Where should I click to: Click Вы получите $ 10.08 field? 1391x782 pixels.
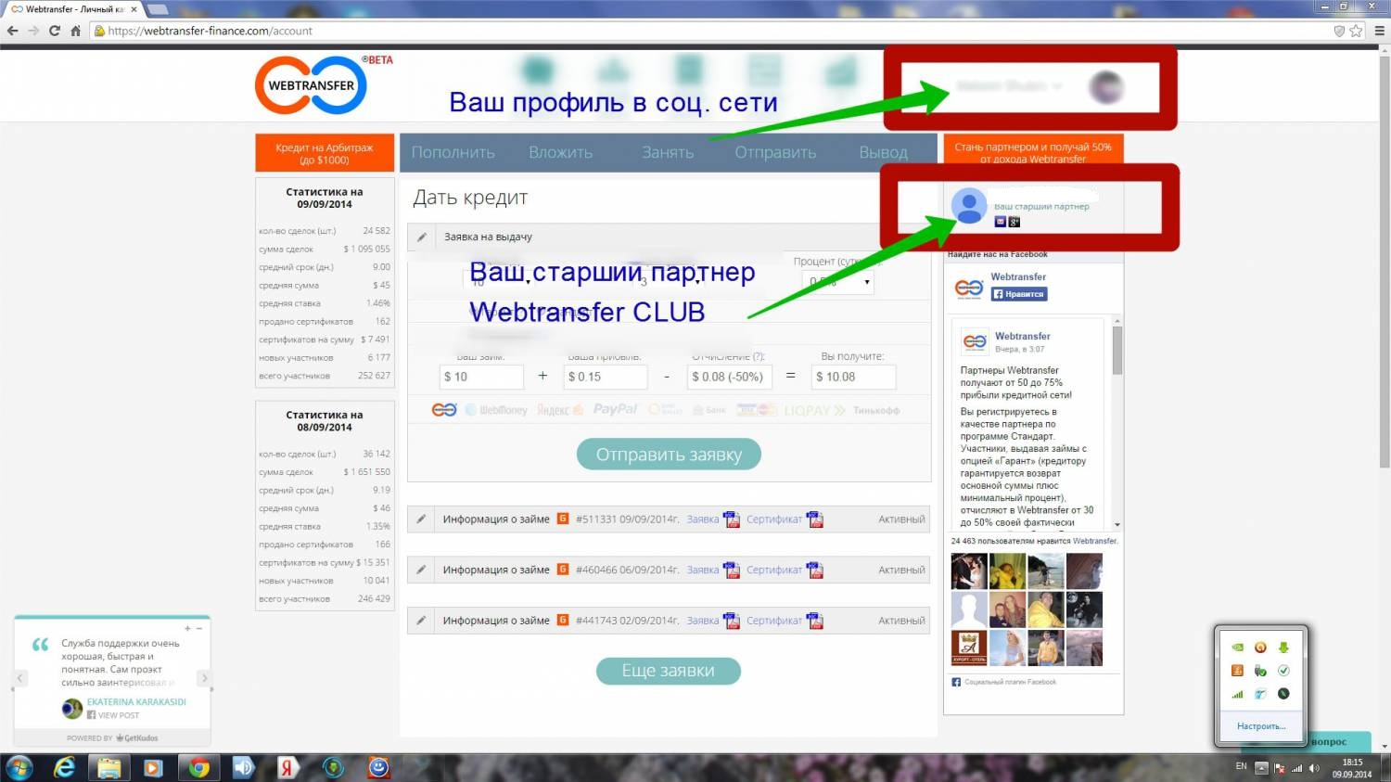pyautogui.click(x=854, y=377)
